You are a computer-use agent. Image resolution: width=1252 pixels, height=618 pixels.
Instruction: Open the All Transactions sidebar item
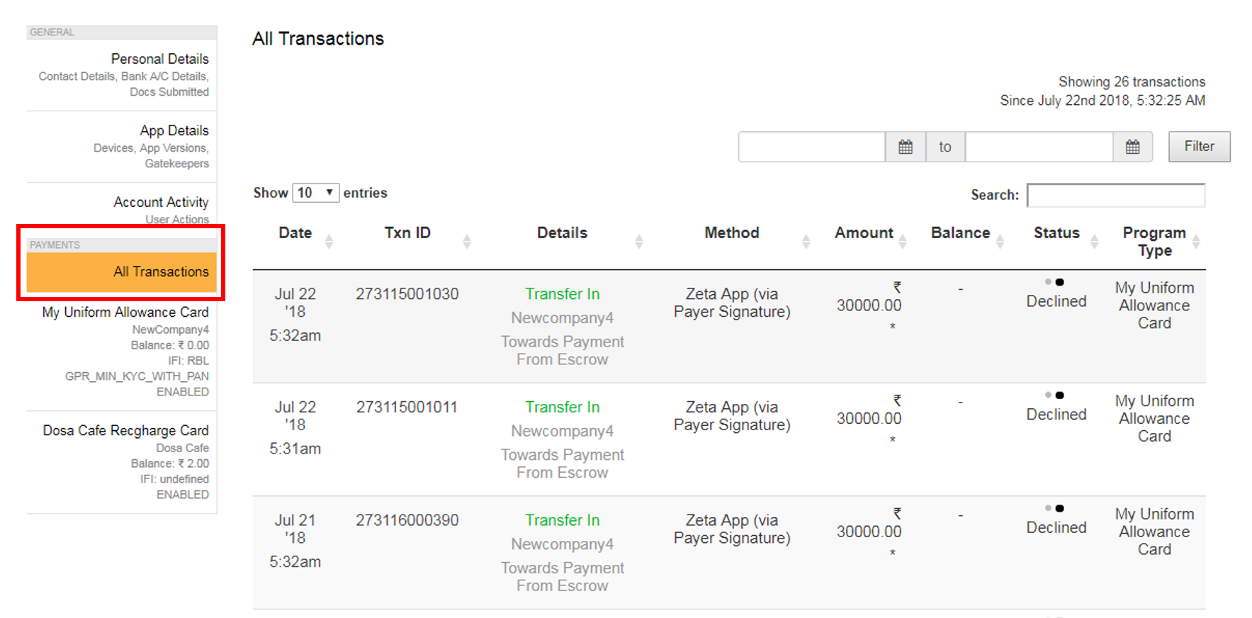[x=122, y=272]
